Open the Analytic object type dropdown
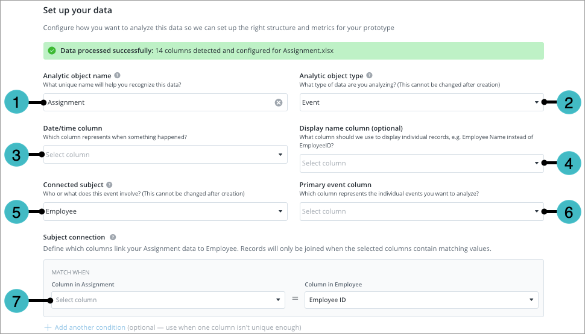The height and width of the screenshot is (334, 585). (421, 102)
